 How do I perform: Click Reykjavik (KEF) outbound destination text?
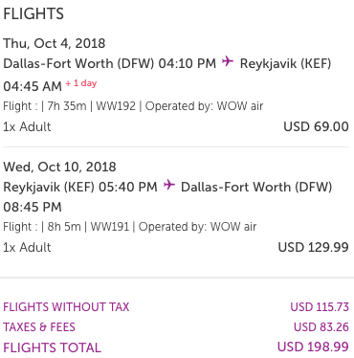285,63
